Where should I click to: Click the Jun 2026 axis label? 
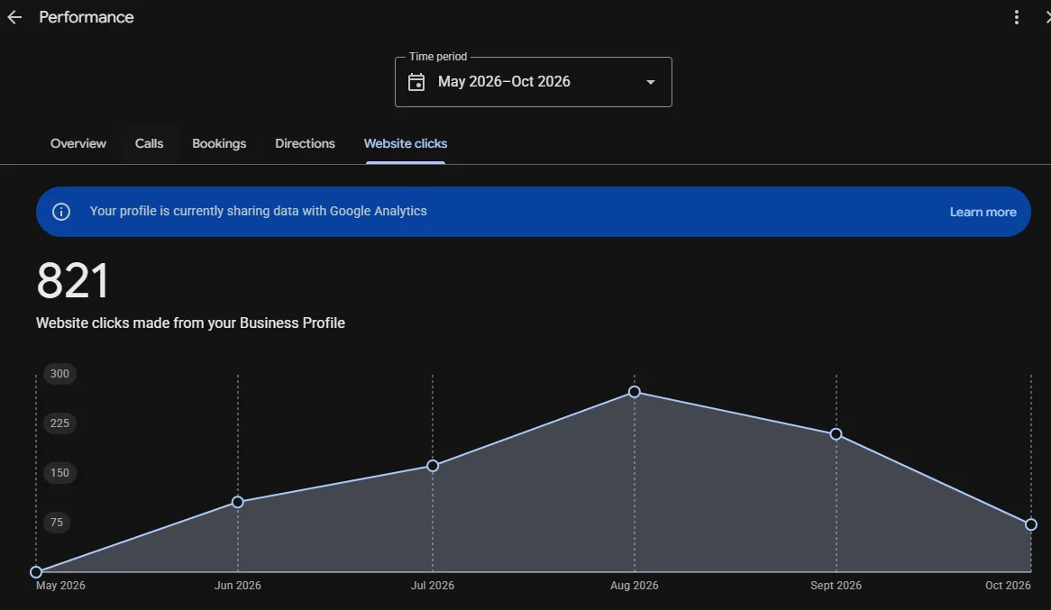click(237, 585)
